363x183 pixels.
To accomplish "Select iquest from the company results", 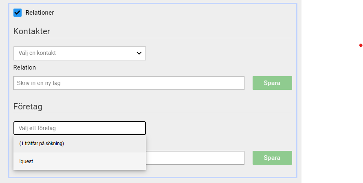I will pyautogui.click(x=79, y=161).
